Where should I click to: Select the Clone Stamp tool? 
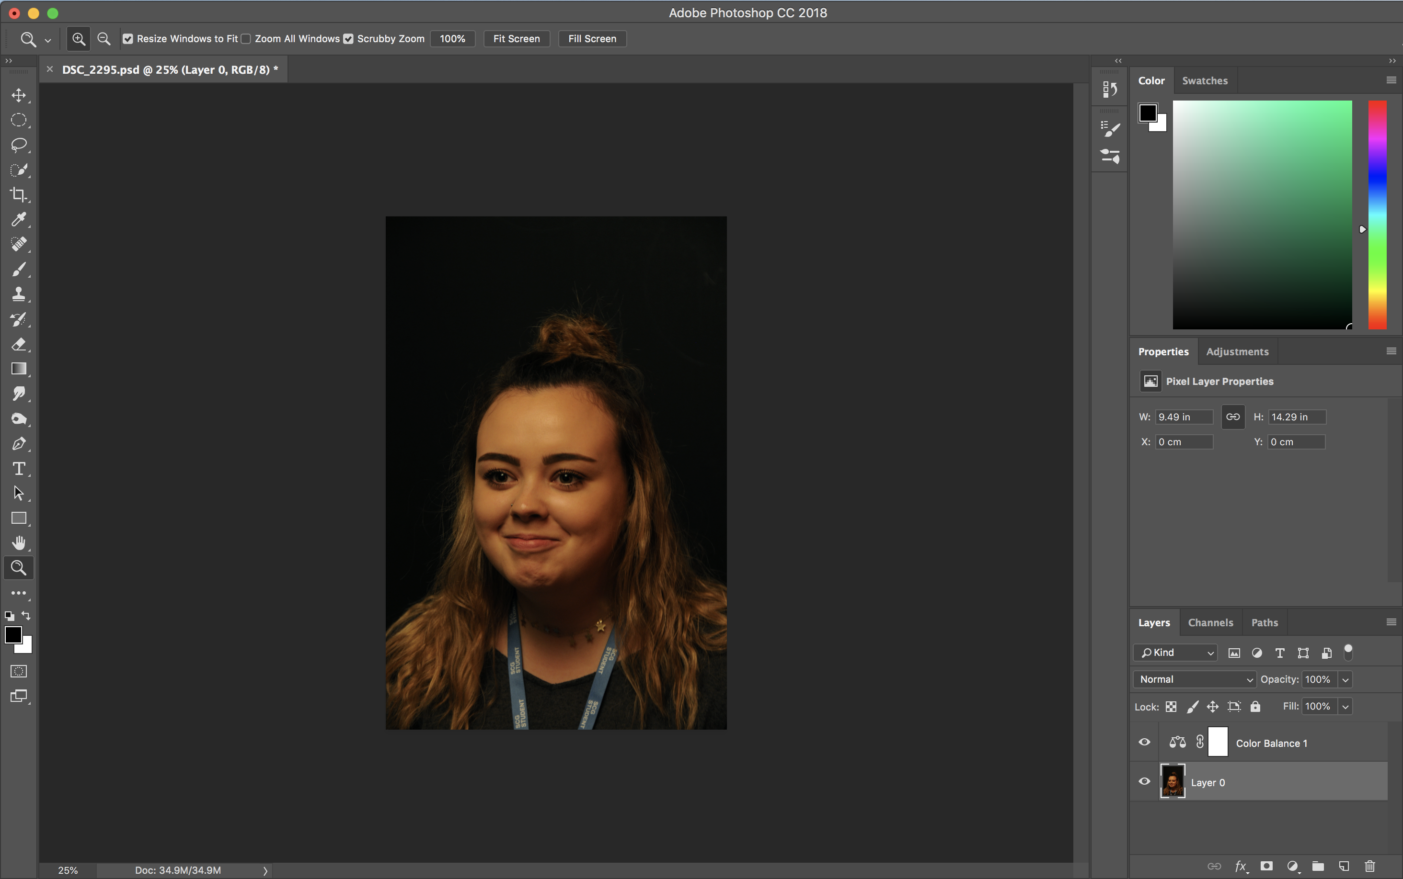[19, 294]
